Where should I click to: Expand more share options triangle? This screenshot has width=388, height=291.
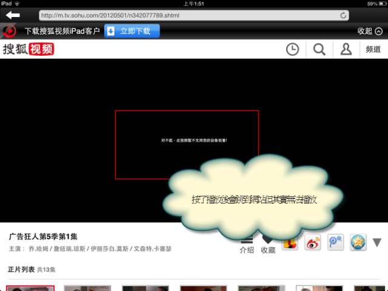tap(377, 242)
